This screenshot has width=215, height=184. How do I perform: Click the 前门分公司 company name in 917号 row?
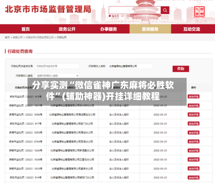tap(72, 124)
